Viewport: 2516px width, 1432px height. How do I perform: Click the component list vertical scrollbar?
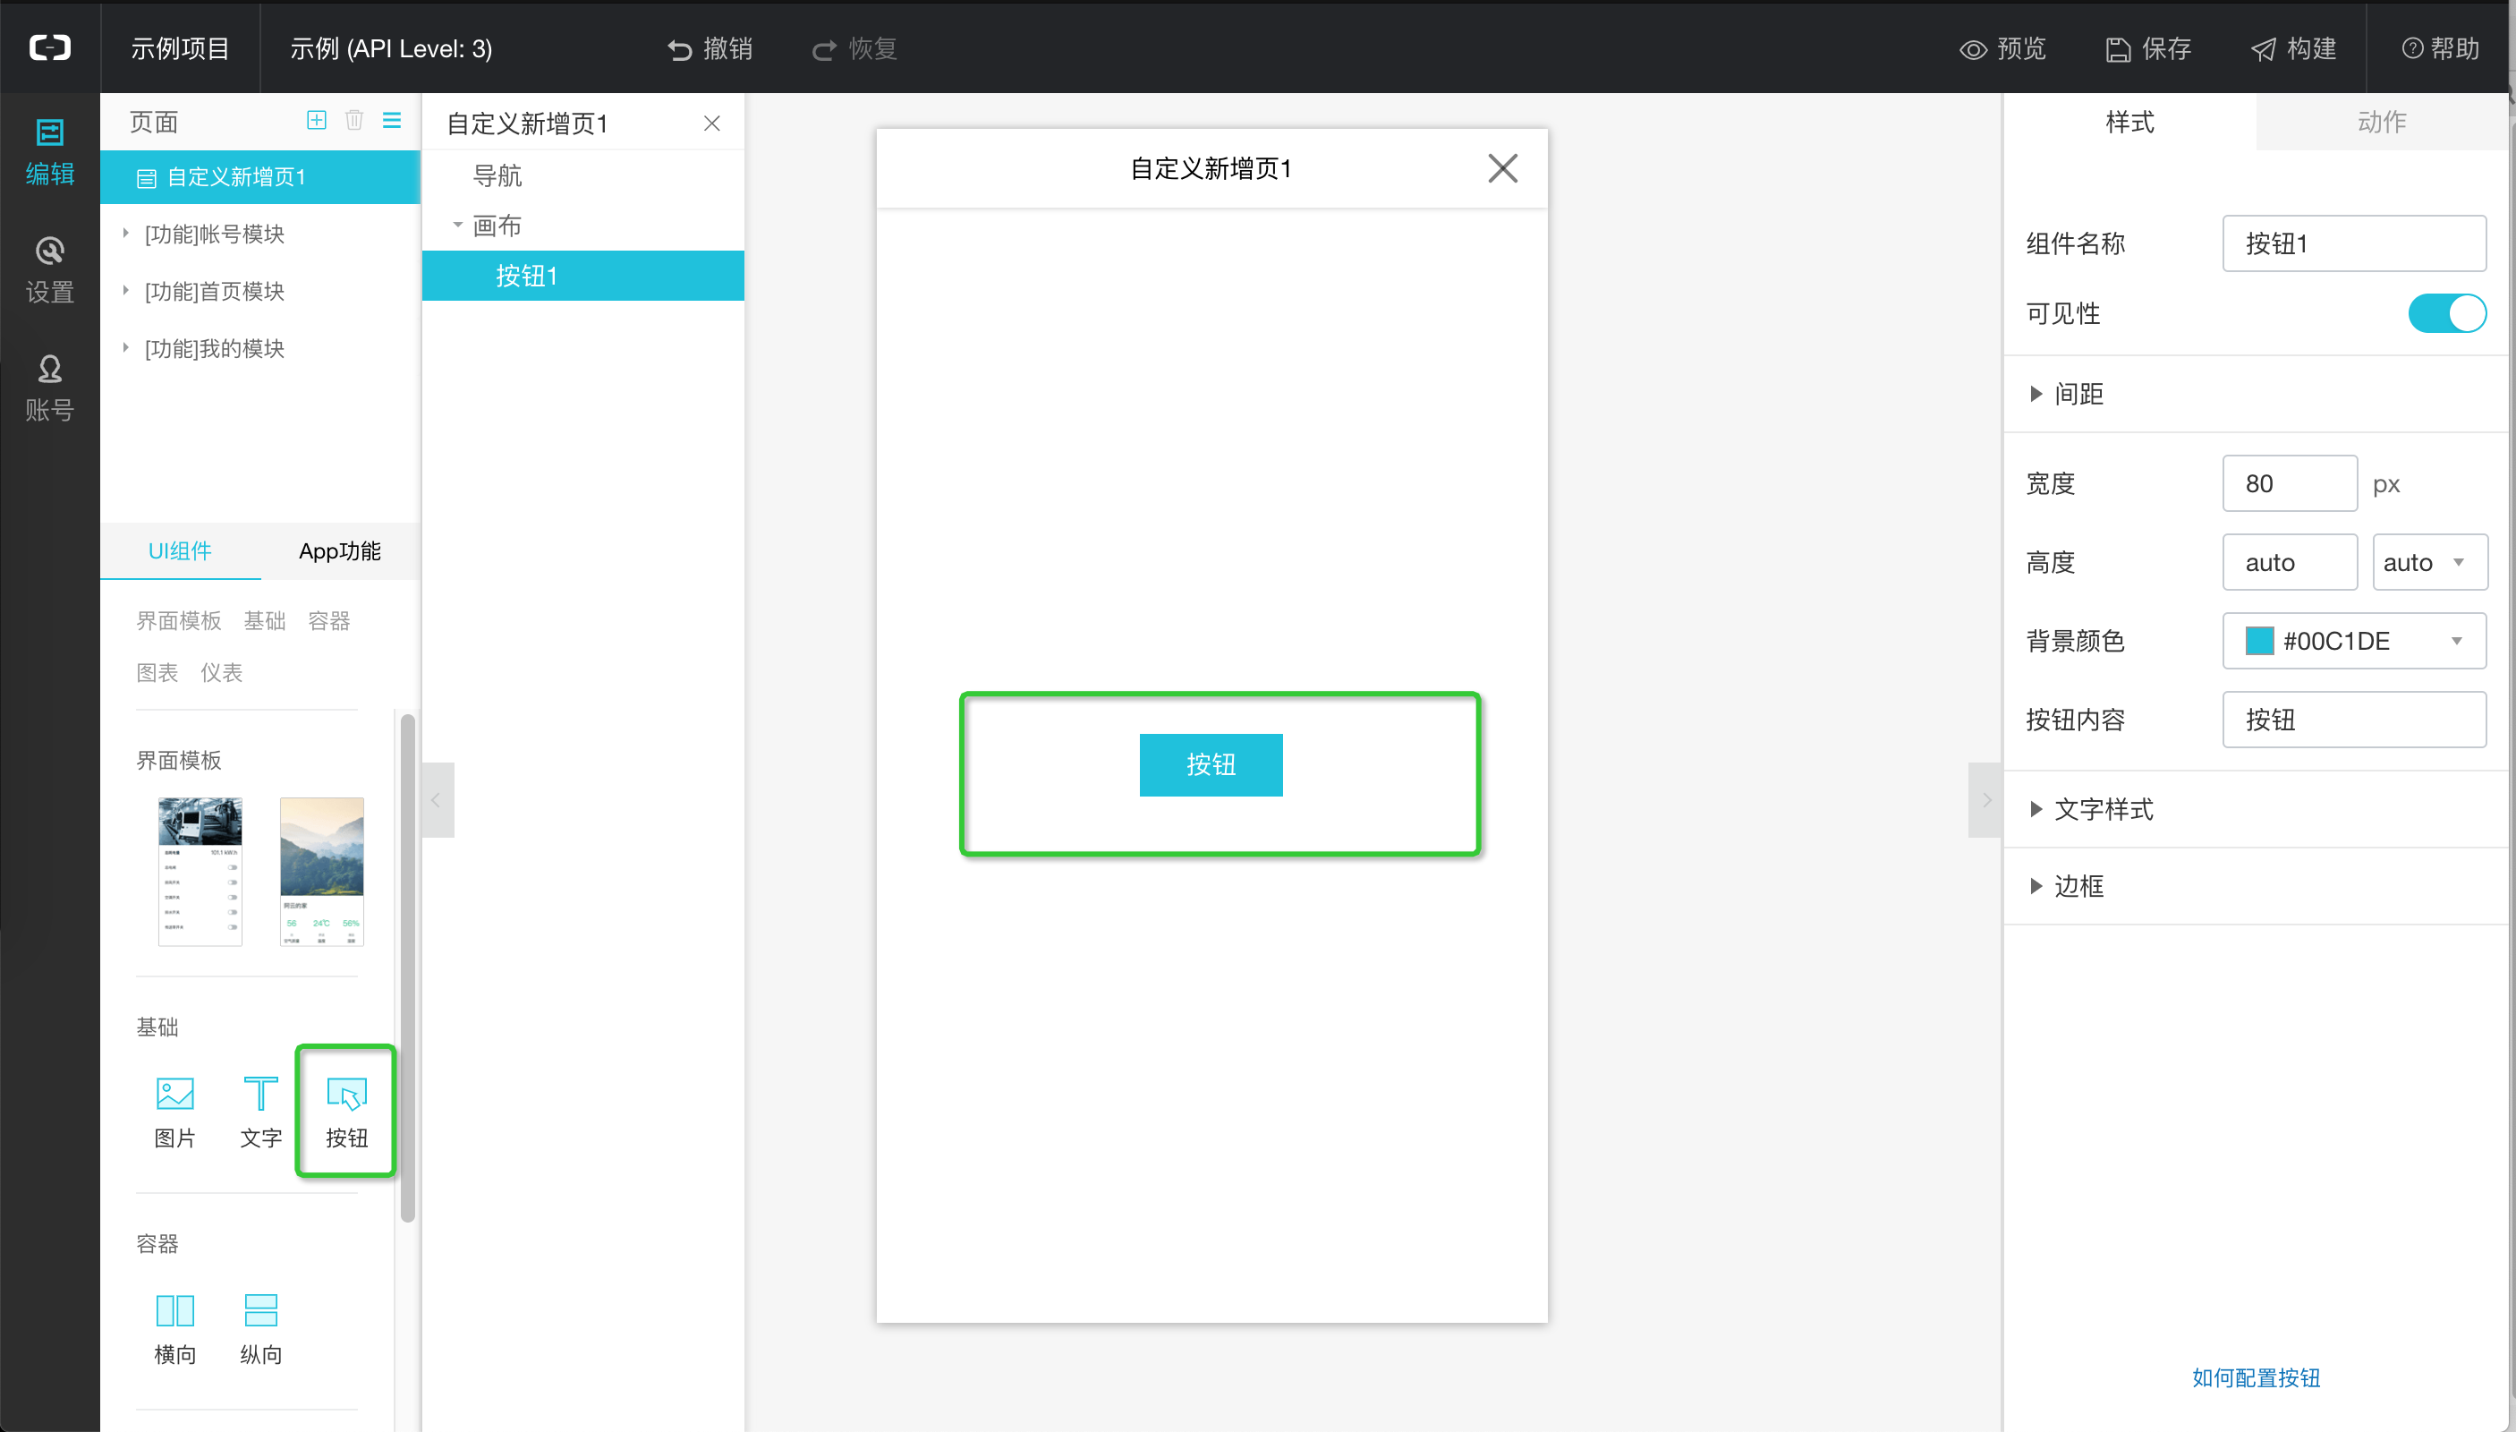coord(407,967)
